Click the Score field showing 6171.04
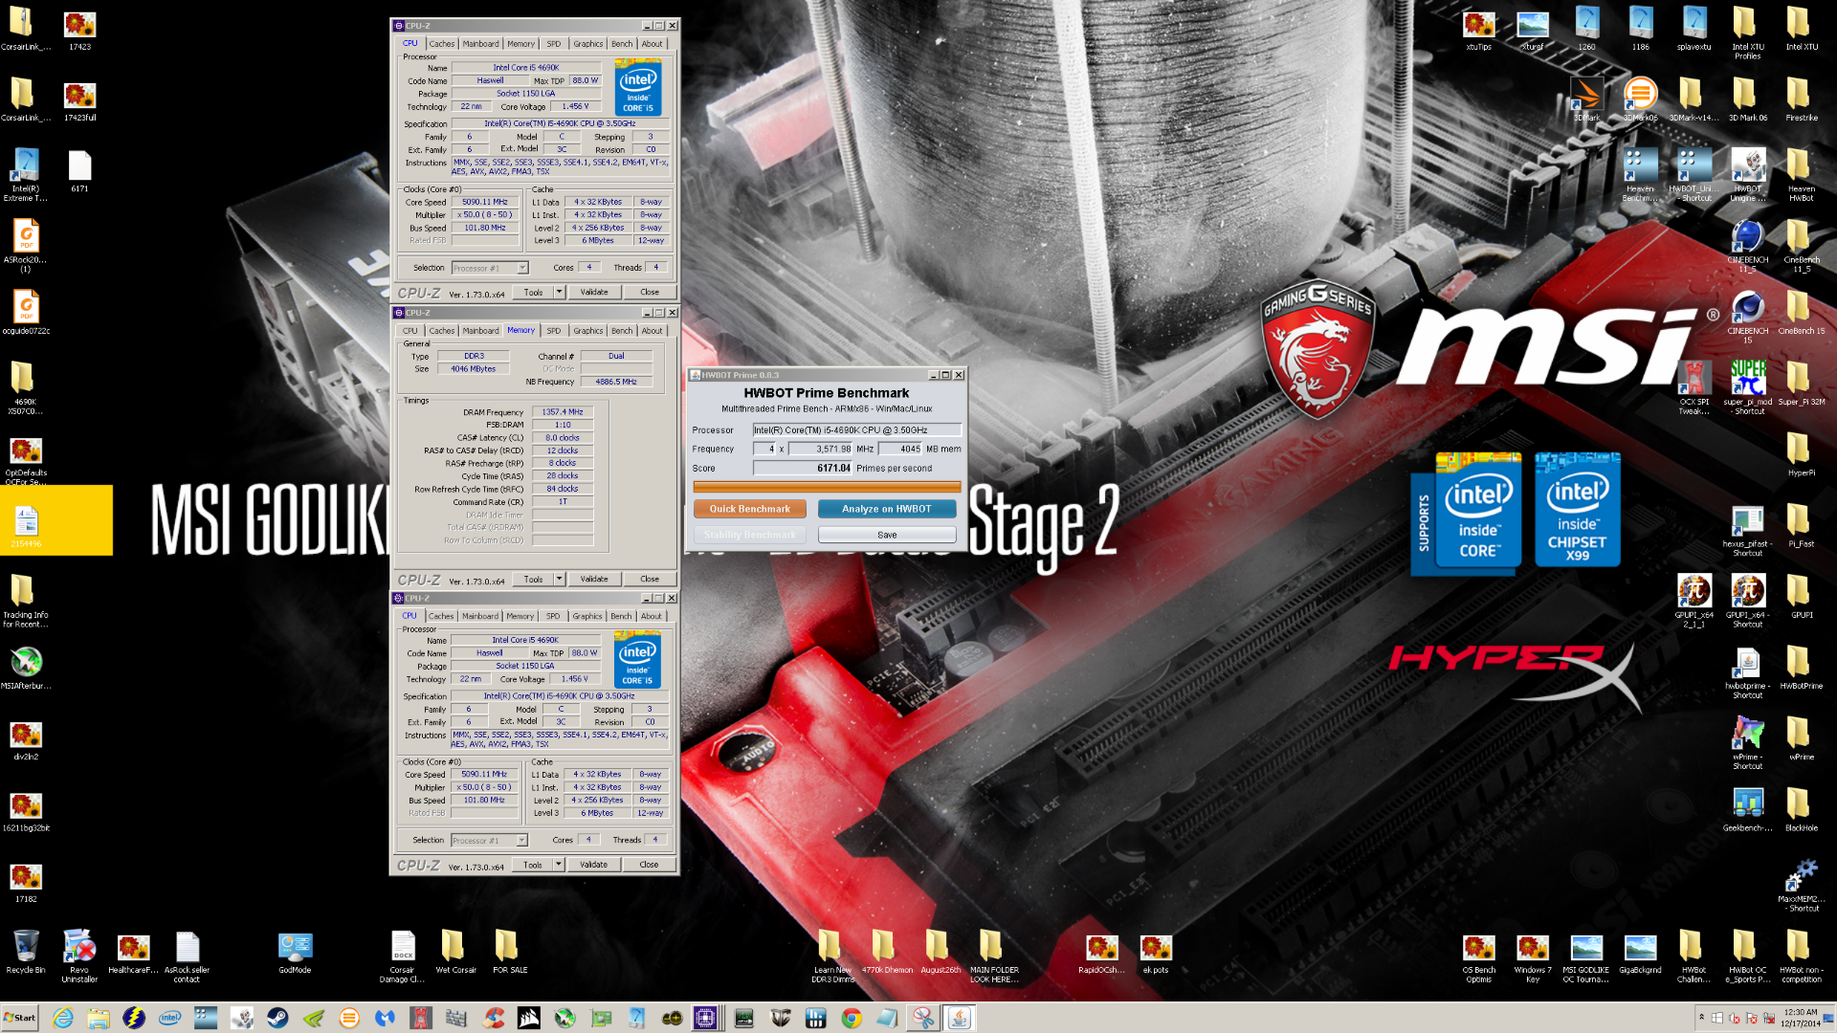 click(802, 469)
